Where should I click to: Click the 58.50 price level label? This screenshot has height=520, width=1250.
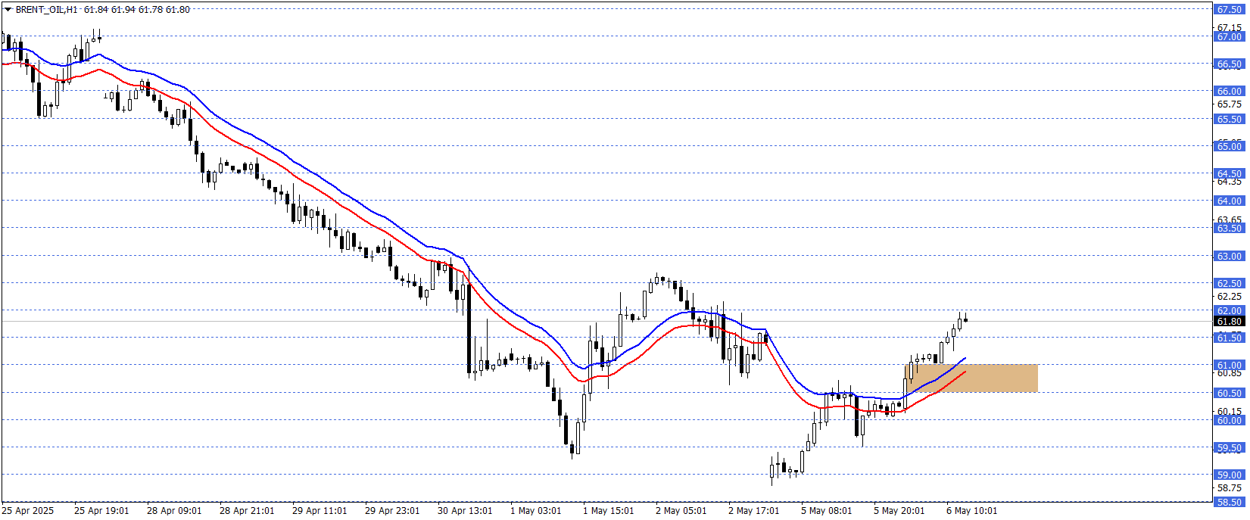click(x=1230, y=503)
